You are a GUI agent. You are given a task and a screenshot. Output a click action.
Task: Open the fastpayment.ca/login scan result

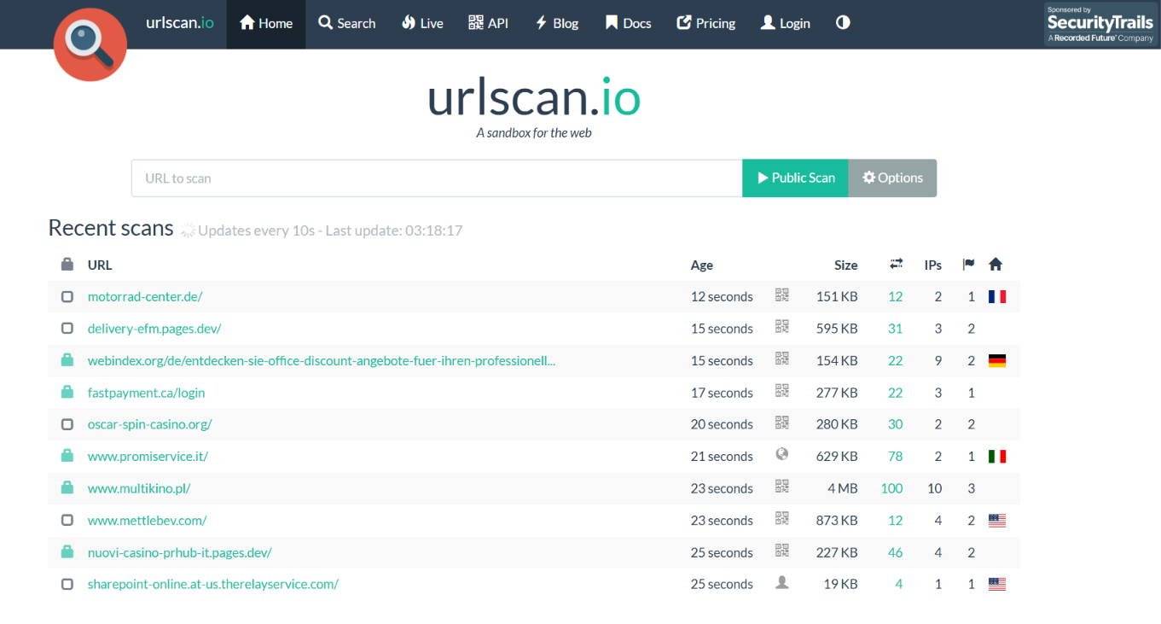coord(147,393)
